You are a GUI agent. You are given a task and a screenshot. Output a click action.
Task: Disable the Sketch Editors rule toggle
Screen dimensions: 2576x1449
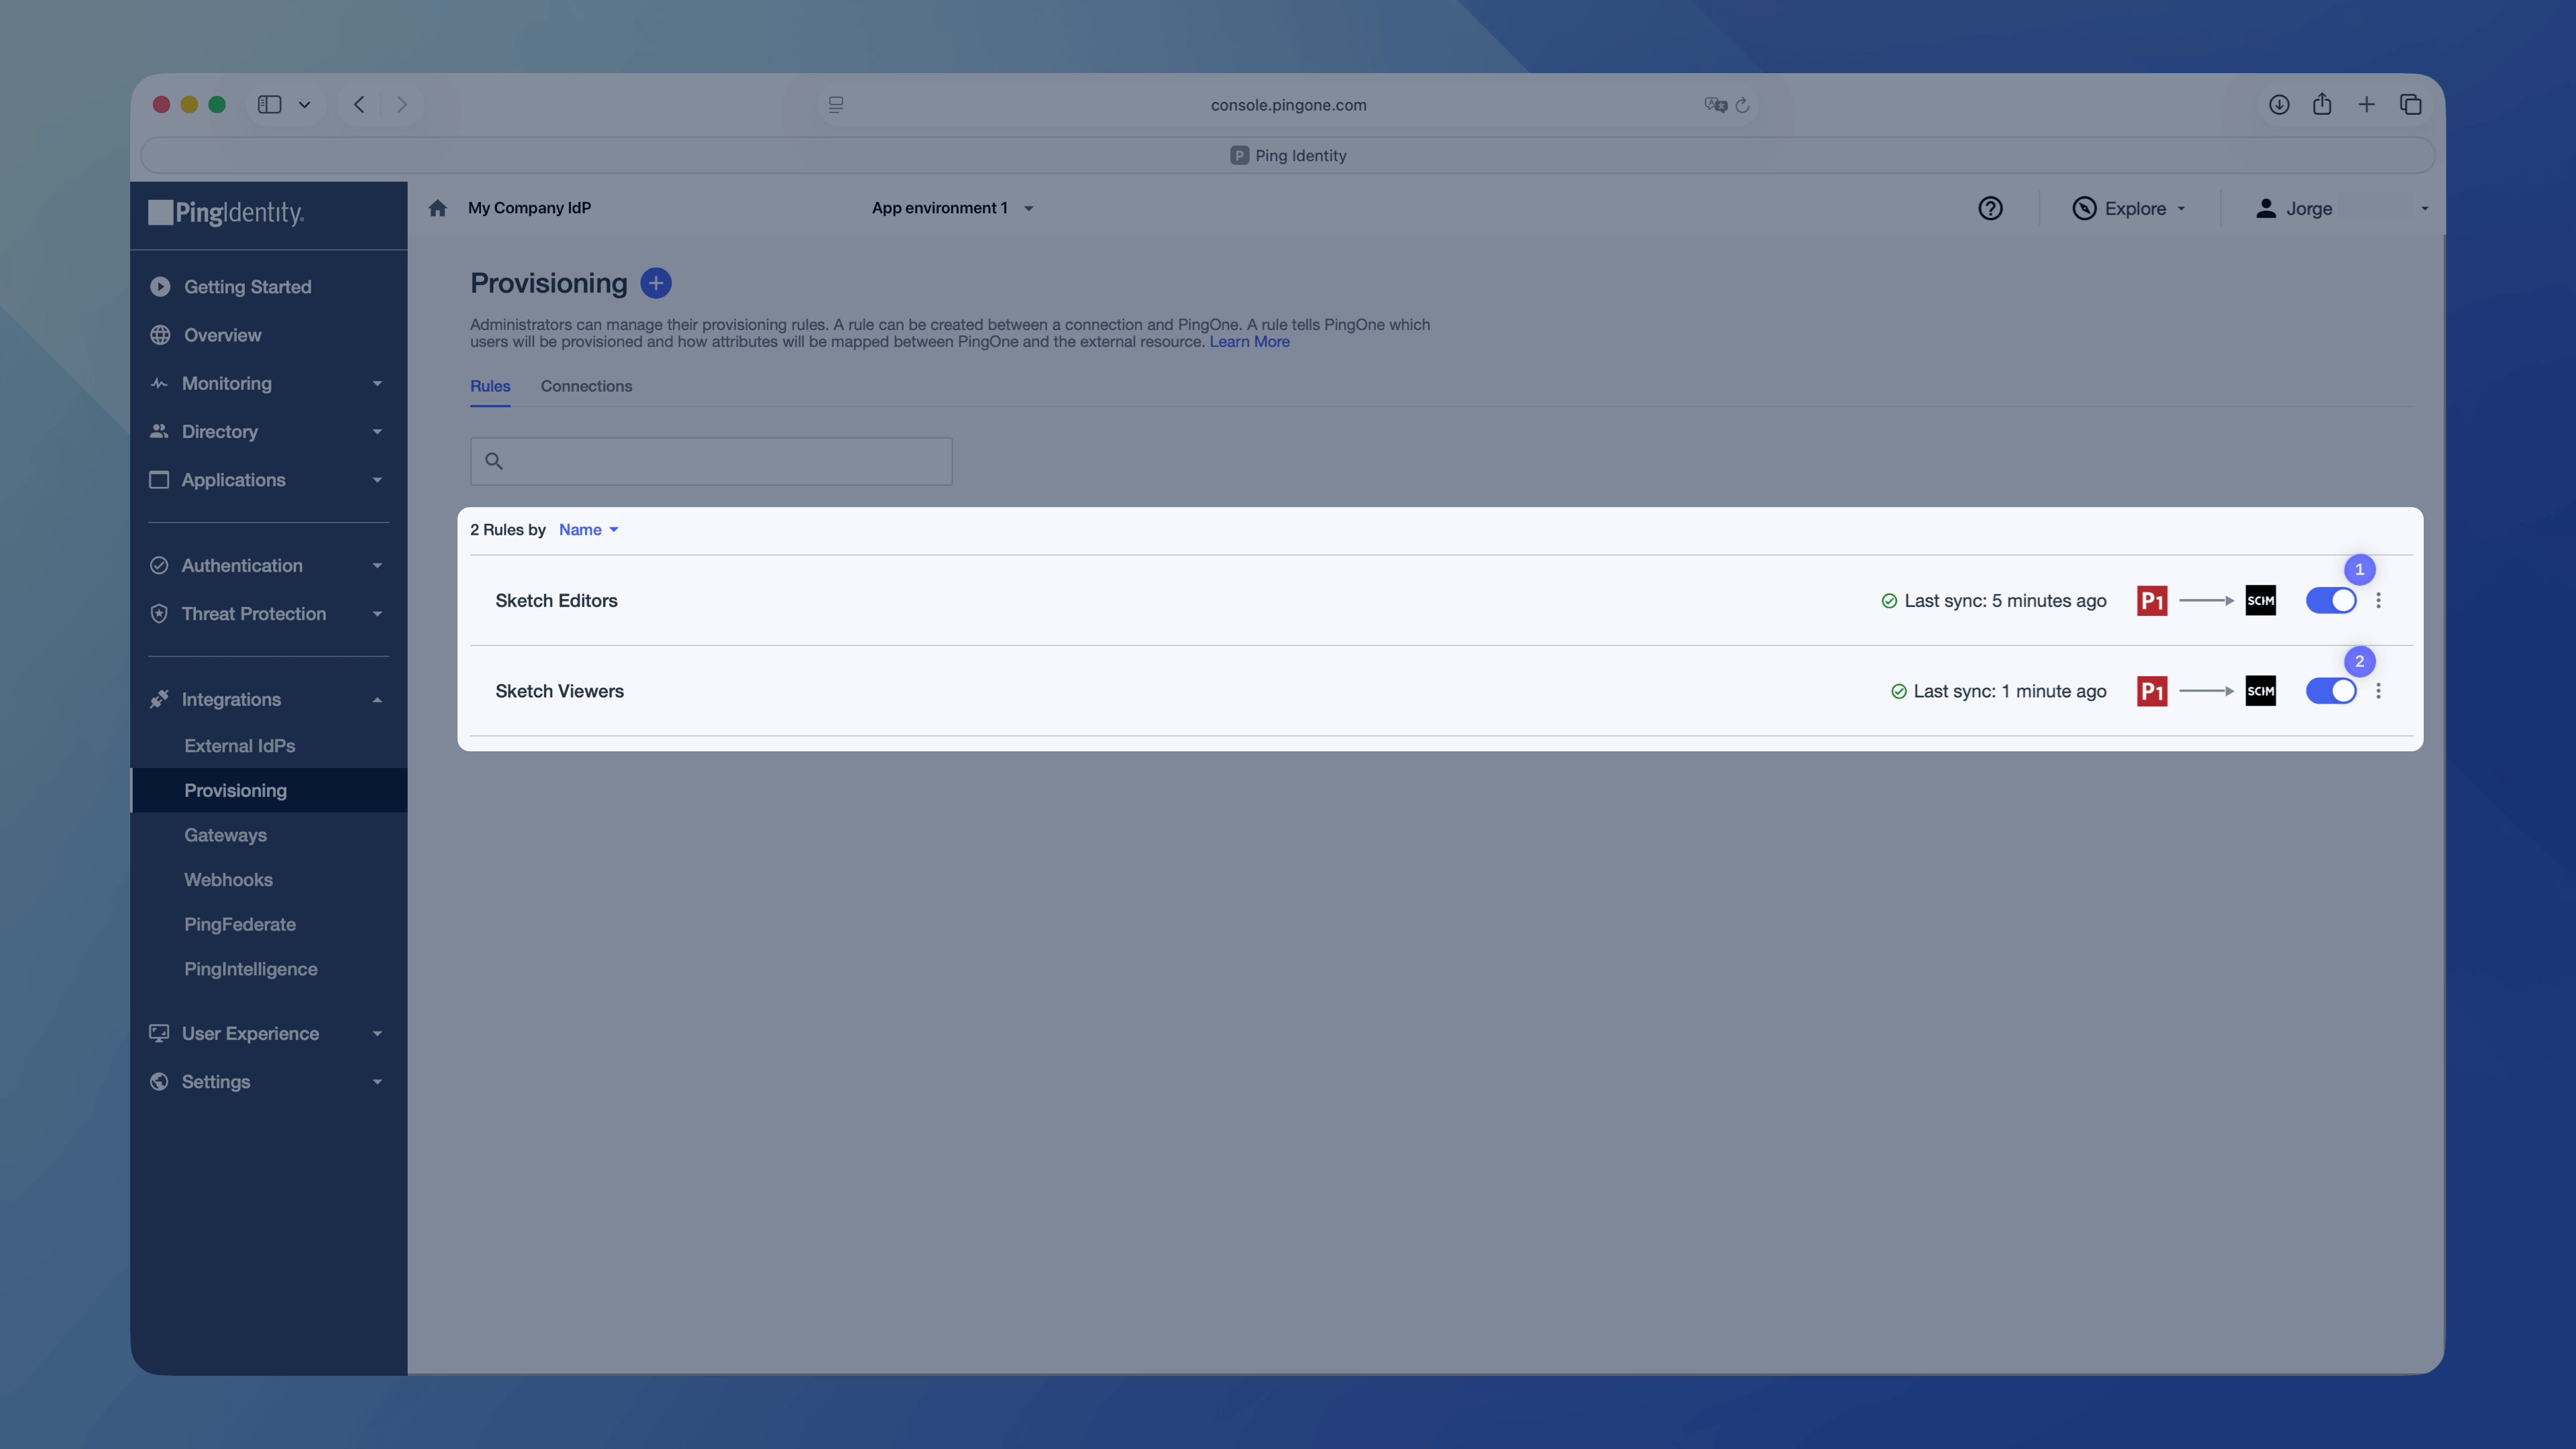[x=2331, y=600]
